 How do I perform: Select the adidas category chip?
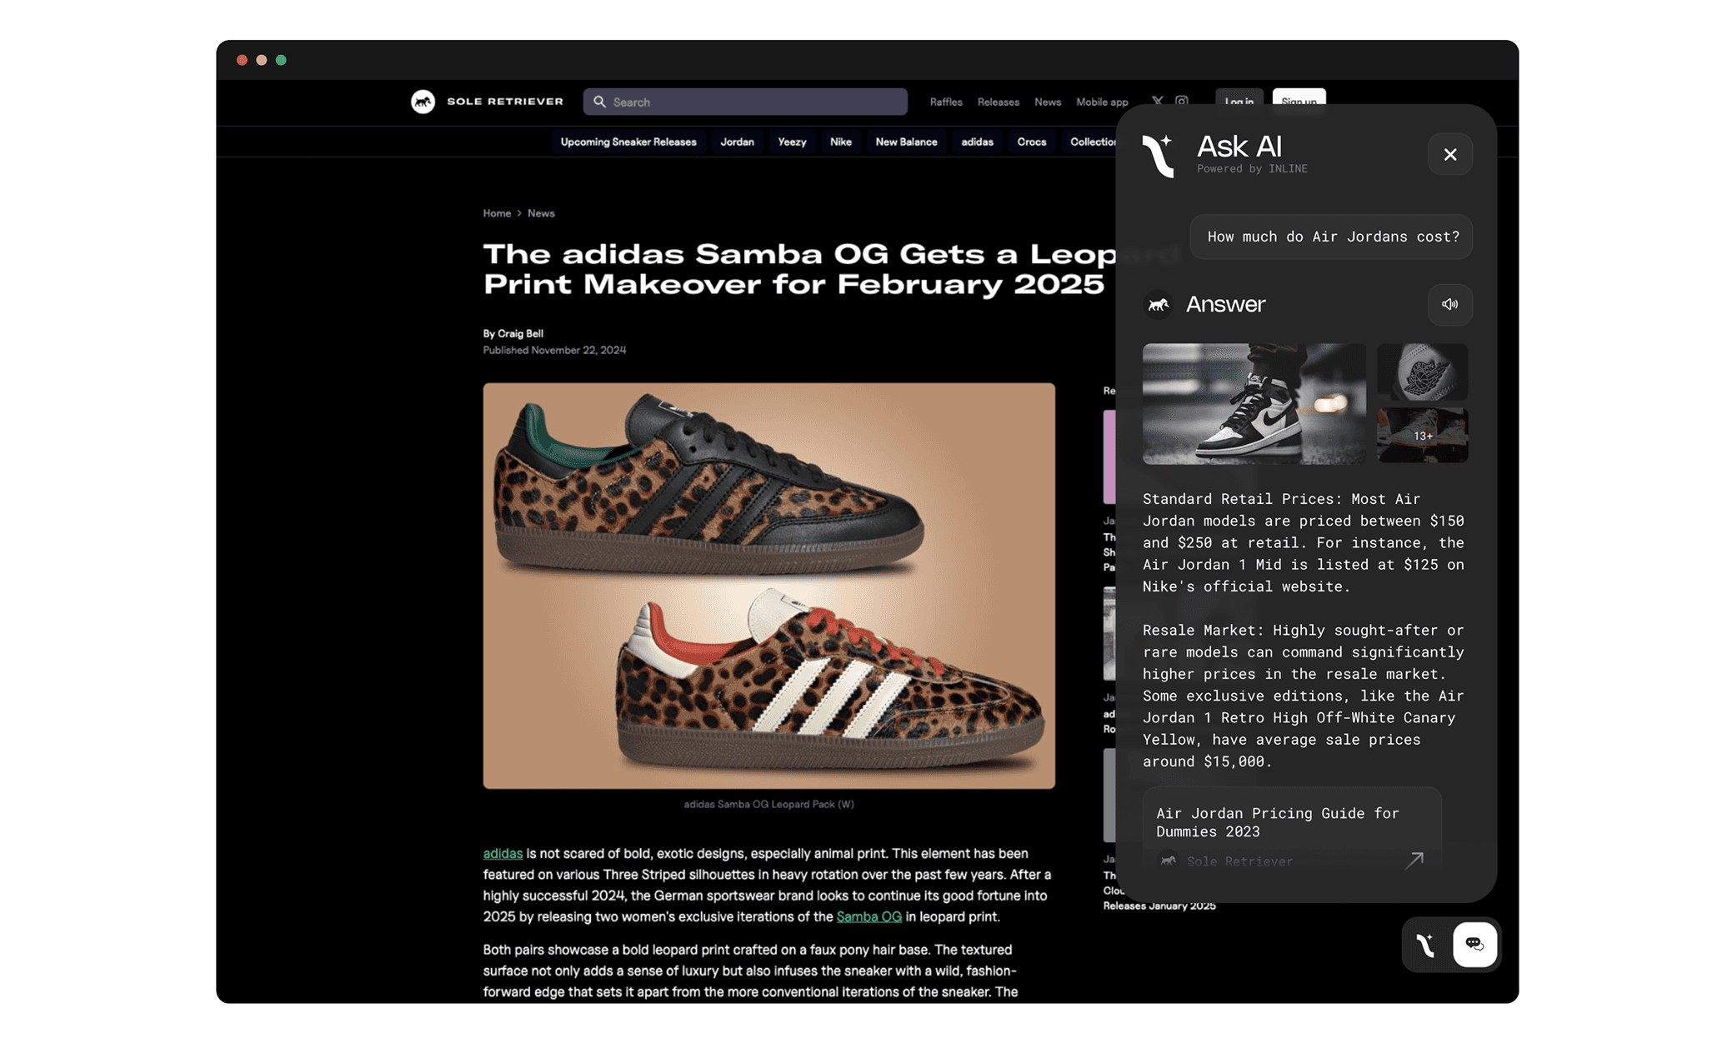(x=977, y=142)
